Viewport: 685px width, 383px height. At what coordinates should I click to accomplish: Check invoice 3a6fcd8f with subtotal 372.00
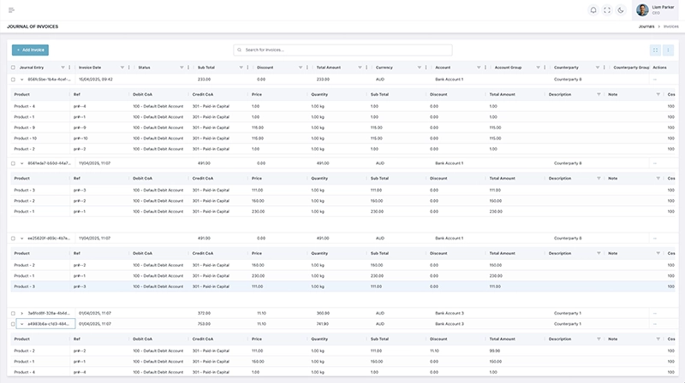pos(13,313)
